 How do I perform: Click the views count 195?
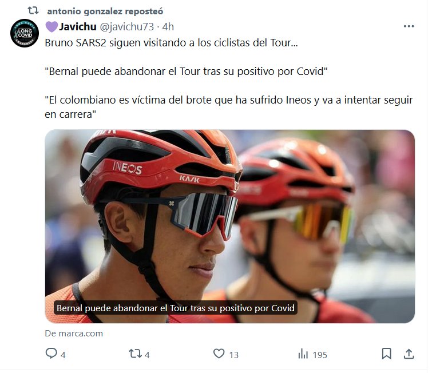[x=320, y=355]
